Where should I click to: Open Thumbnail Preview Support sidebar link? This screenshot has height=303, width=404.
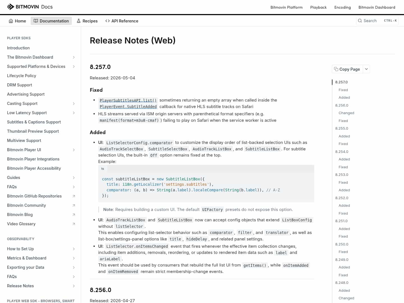click(x=33, y=131)
